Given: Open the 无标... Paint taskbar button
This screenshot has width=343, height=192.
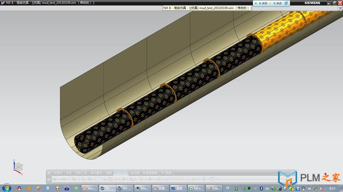Looking at the screenshot, I should (214, 188).
